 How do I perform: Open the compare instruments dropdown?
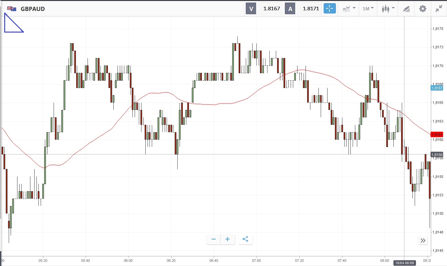[349, 9]
